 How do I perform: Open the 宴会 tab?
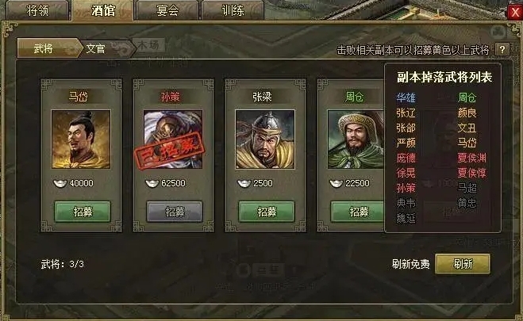coord(167,10)
